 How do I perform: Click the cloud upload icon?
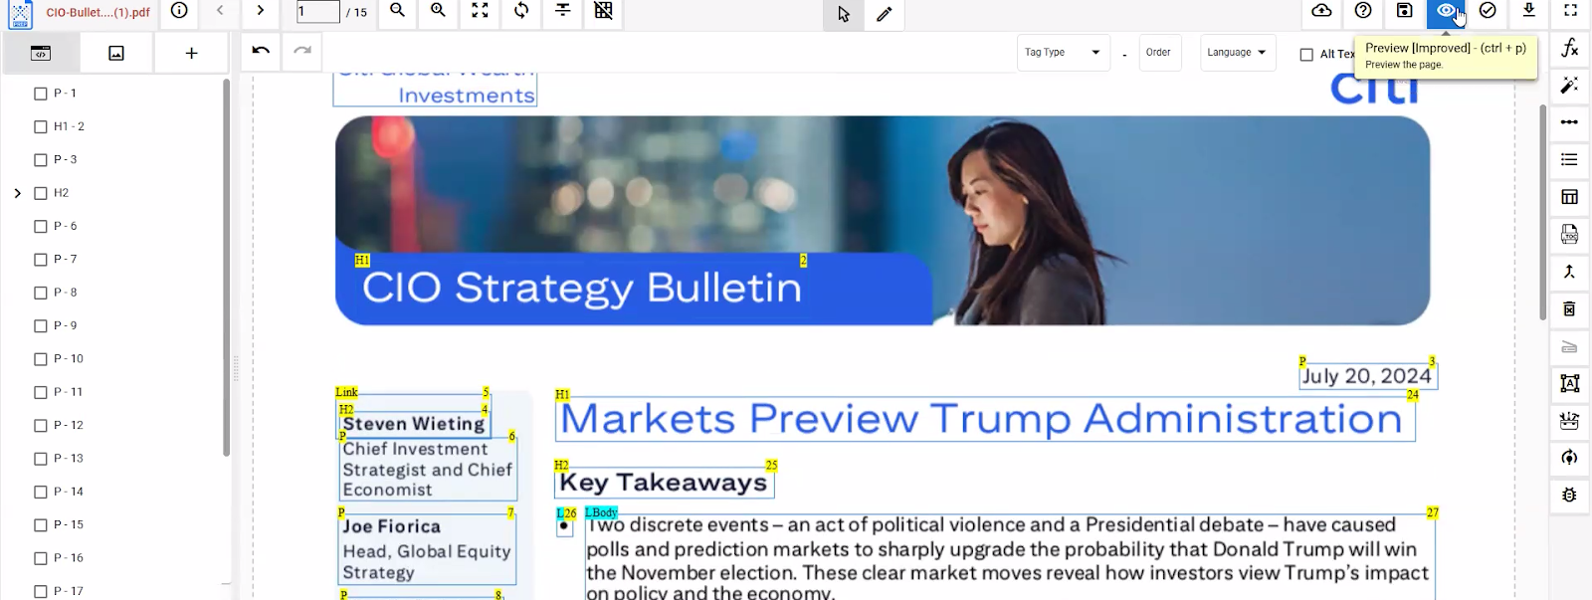point(1321,10)
